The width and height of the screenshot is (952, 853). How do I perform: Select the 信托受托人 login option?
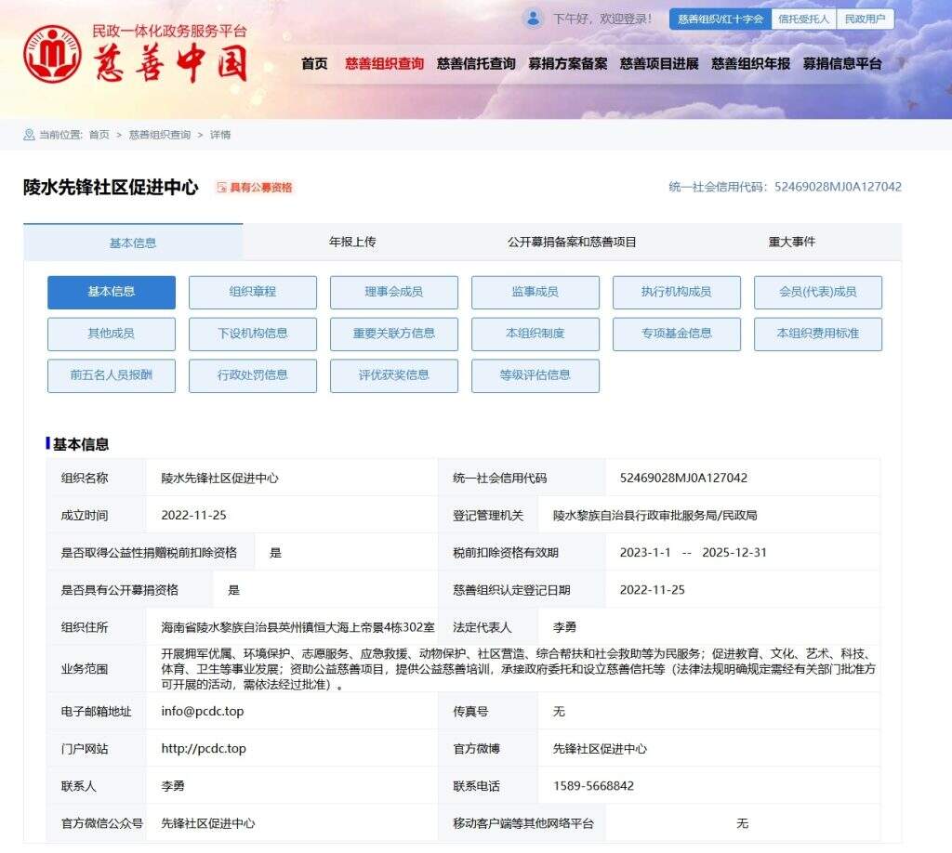coord(803,19)
